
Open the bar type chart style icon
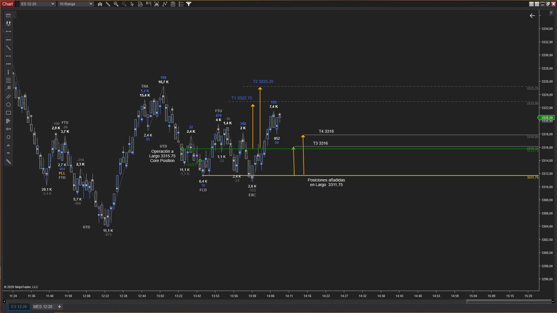(x=100, y=4)
